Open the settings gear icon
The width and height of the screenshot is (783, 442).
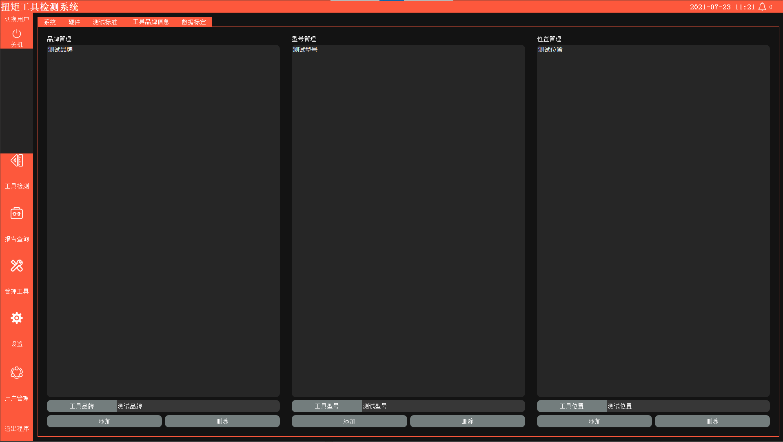coord(17,318)
